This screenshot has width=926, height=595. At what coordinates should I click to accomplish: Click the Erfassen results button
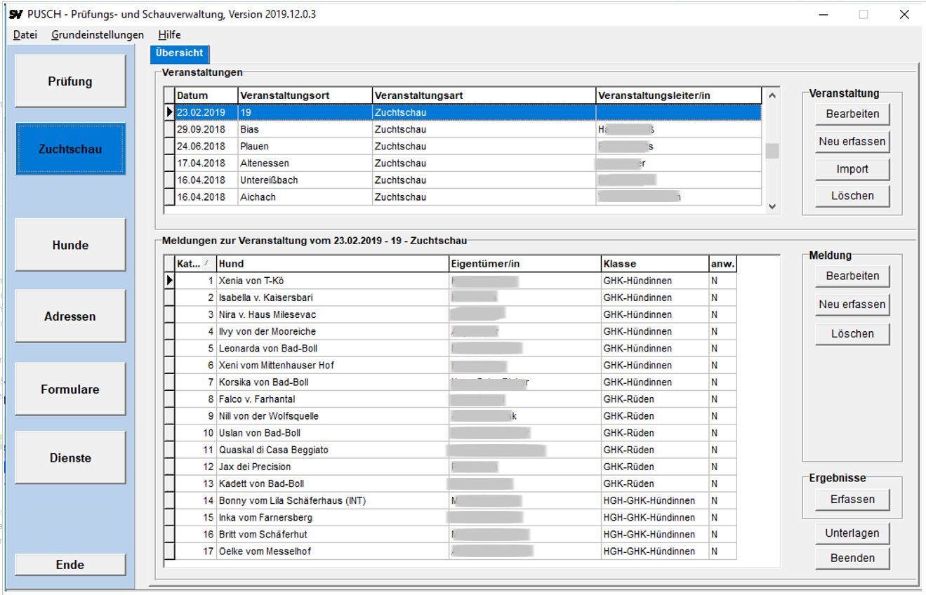(x=852, y=500)
